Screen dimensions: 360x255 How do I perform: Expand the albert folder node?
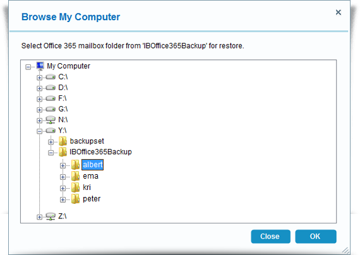pyautogui.click(x=63, y=165)
